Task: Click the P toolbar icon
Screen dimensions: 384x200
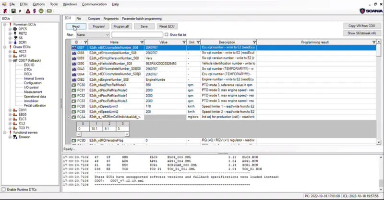Action: (20, 11)
